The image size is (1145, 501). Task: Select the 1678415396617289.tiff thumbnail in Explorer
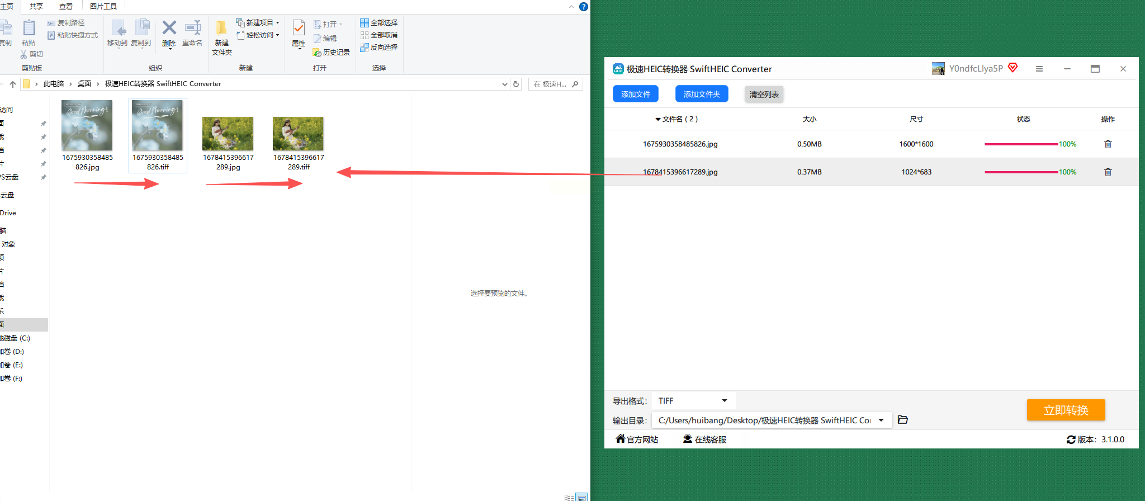click(x=298, y=134)
